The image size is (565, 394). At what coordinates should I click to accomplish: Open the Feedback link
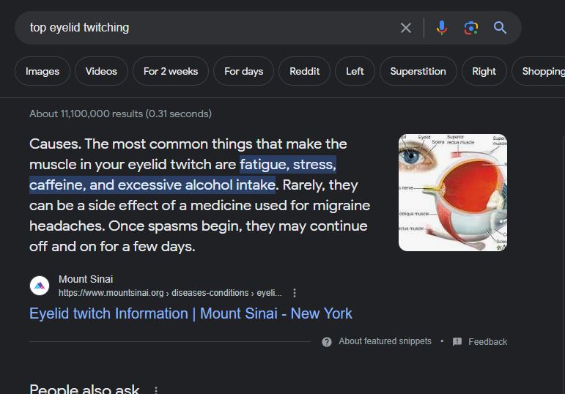coord(487,342)
